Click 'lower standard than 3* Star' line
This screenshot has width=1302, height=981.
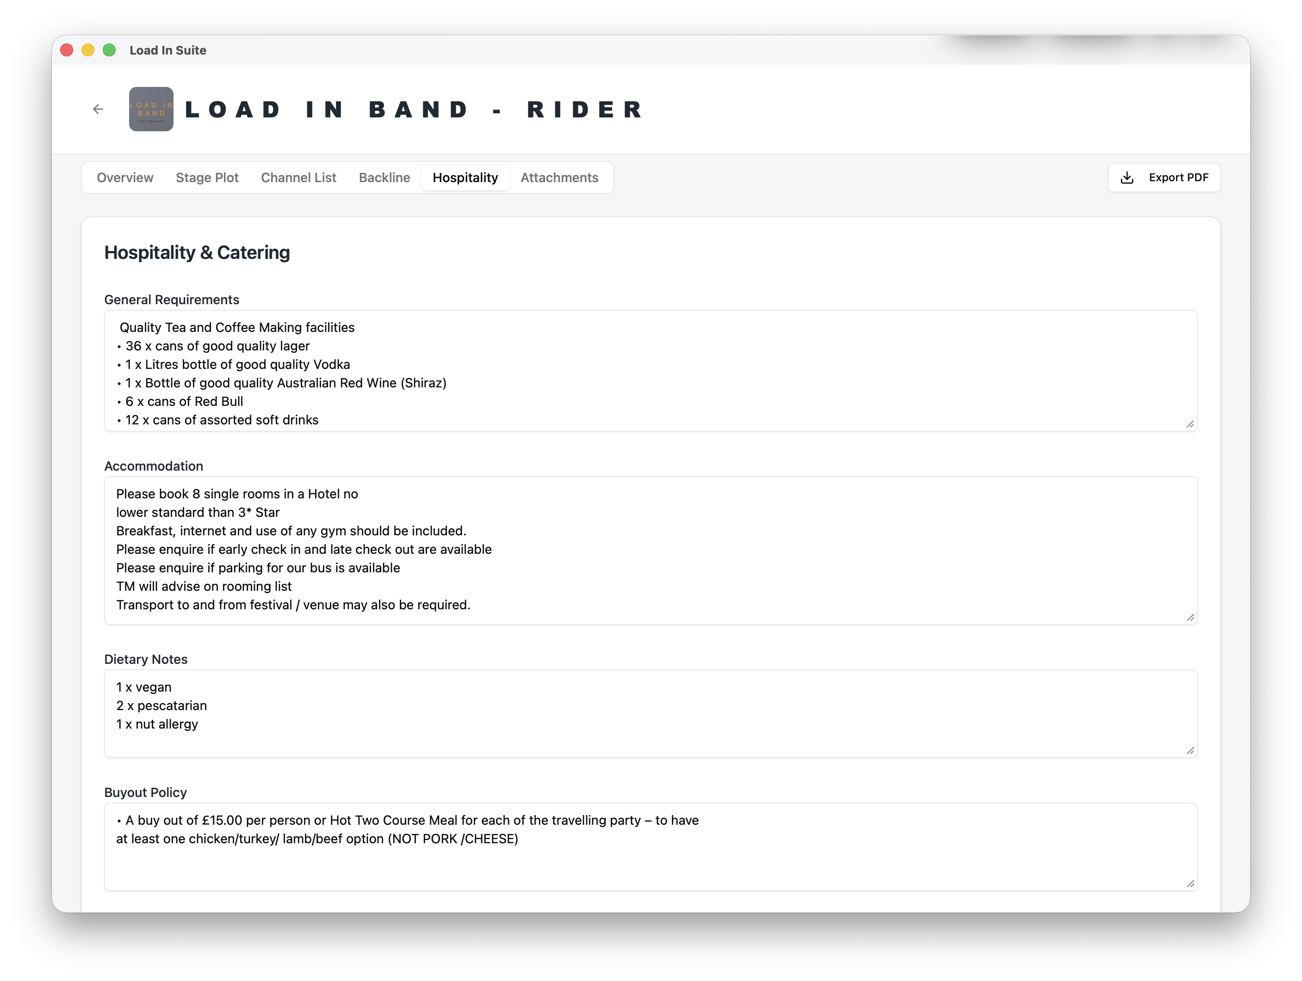click(198, 512)
